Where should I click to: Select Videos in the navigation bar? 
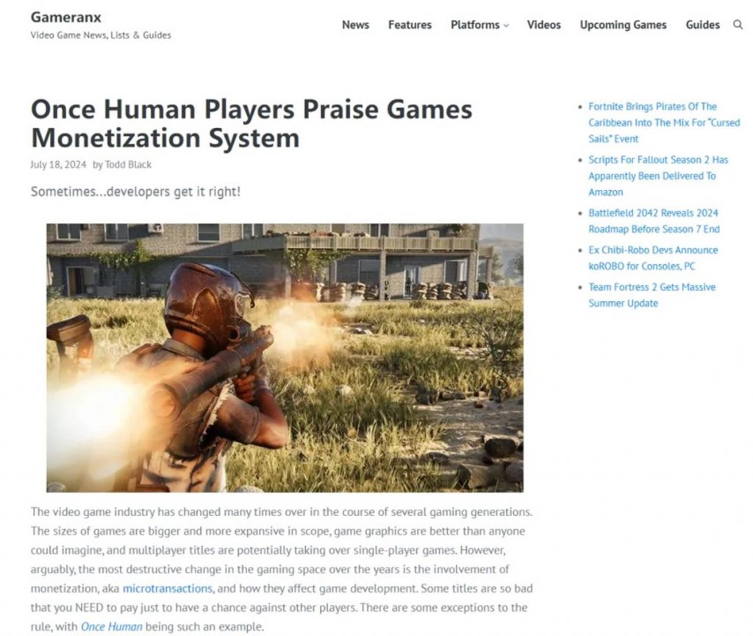(543, 24)
